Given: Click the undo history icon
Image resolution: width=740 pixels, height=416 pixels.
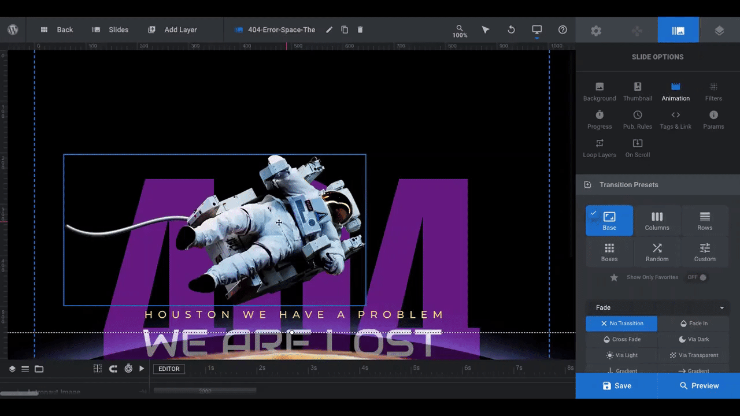Looking at the screenshot, I should [x=511, y=29].
